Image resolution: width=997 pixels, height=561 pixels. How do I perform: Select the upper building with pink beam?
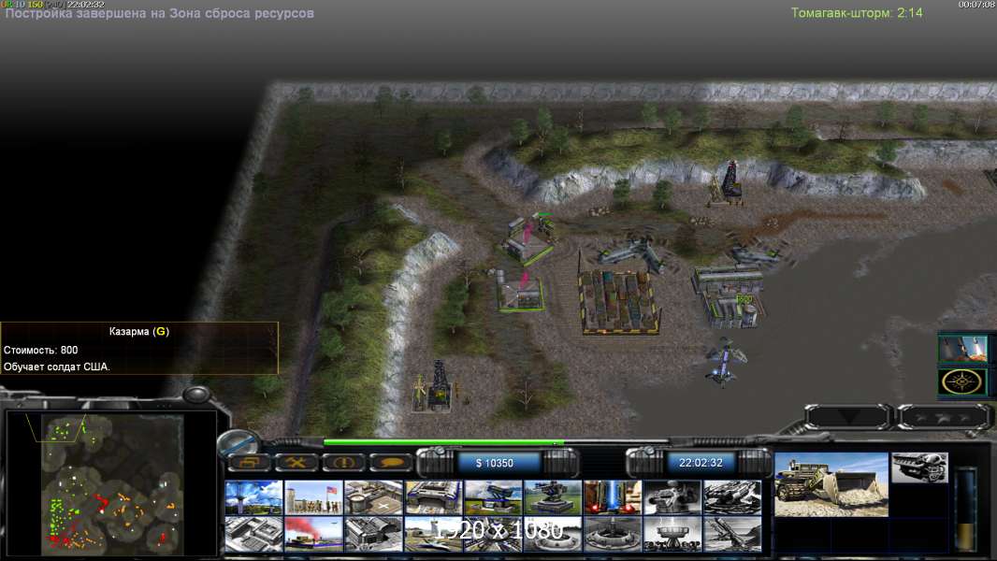coord(529,239)
